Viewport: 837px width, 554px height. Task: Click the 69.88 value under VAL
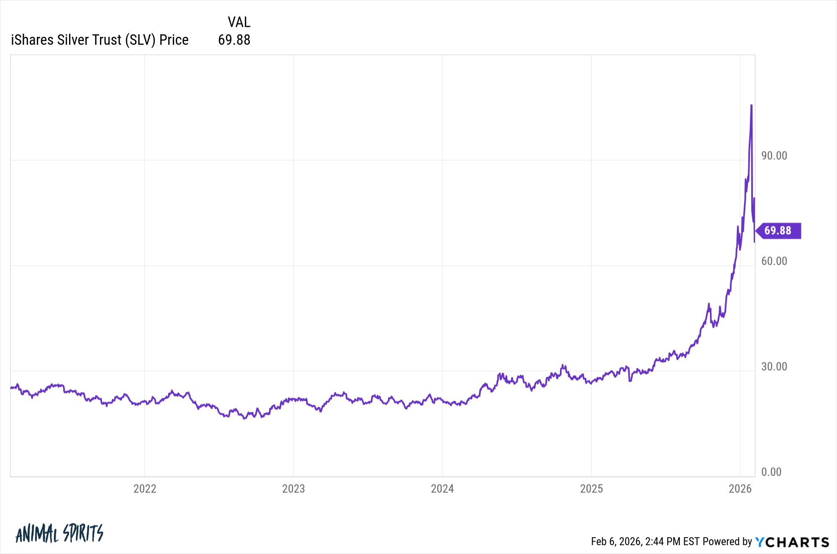tap(234, 40)
